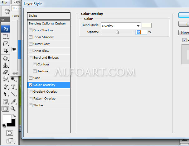Viewport: 189px width, 146px height.
Task: Select the Crop tool
Action: pyautogui.click(x=5, y=50)
